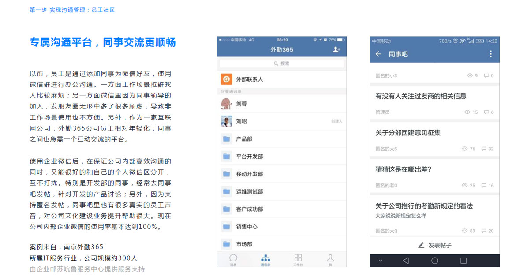This screenshot has width=527, height=280.
Task: Click the comment icon showing 32 replies
Action: click(x=484, y=149)
